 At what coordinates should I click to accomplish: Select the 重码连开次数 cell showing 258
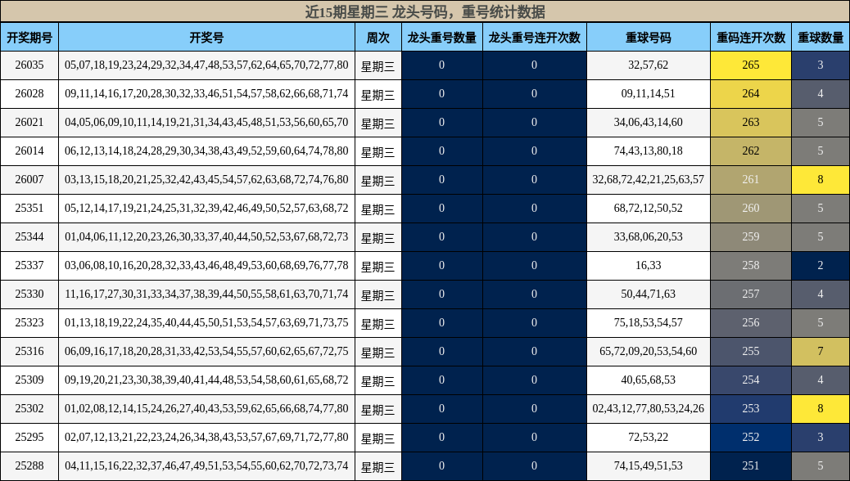click(x=750, y=266)
